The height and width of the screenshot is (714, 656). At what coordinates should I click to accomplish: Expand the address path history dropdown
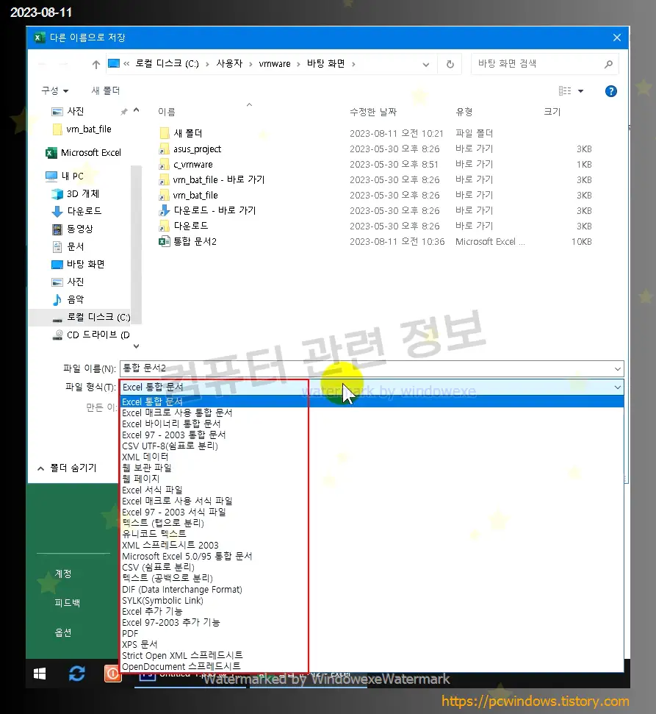coord(426,64)
